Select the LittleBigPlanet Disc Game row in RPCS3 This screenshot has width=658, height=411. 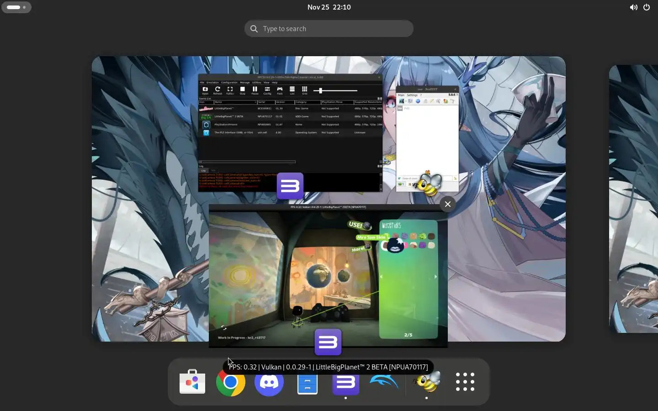coord(290,108)
